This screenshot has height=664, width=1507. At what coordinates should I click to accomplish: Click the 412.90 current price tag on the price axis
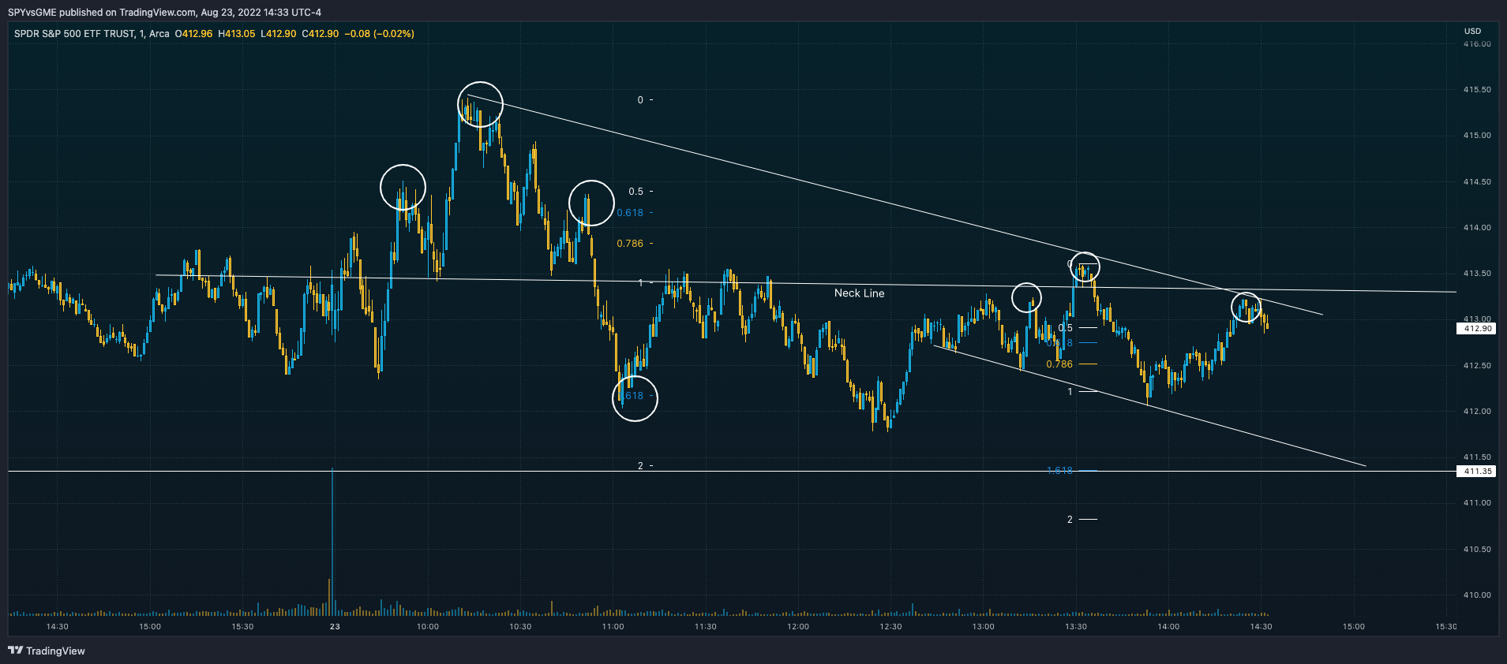pos(1476,329)
